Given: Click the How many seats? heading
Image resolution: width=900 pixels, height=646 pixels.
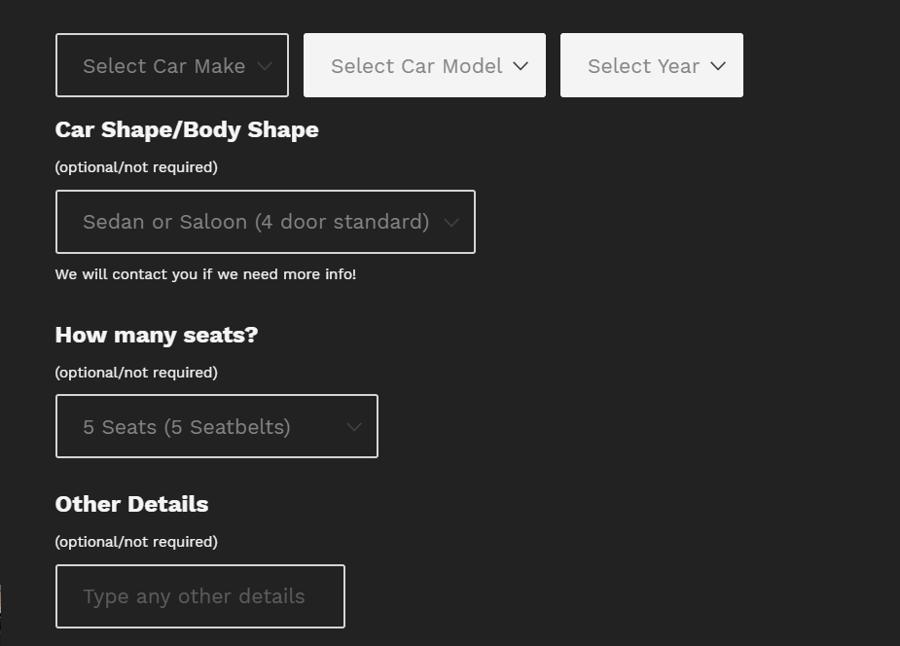Looking at the screenshot, I should pyautogui.click(x=157, y=335).
